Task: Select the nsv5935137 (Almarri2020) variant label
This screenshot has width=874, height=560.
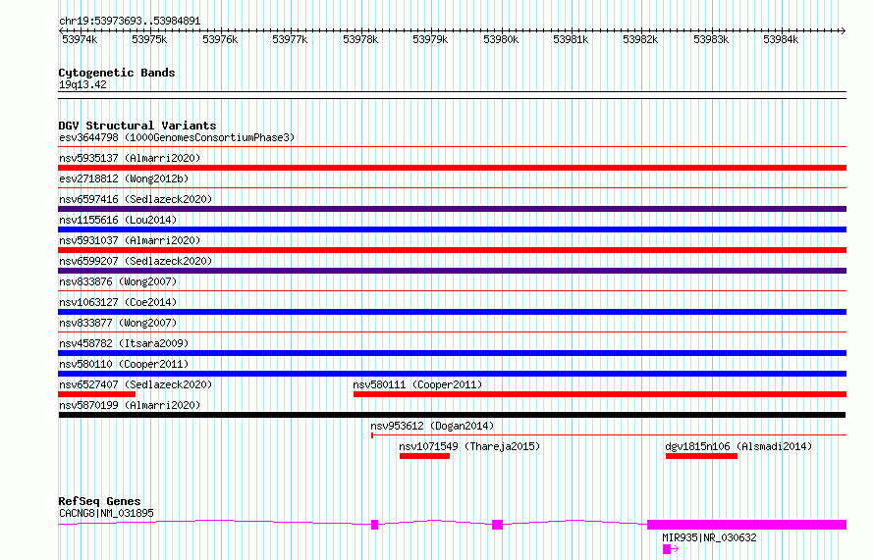Action: (x=130, y=158)
